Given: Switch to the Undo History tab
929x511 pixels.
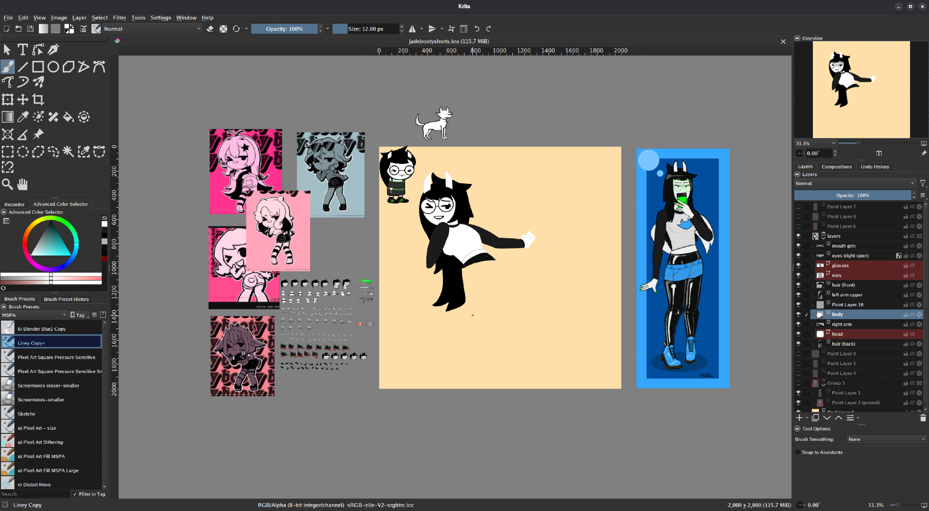Looking at the screenshot, I should (874, 166).
